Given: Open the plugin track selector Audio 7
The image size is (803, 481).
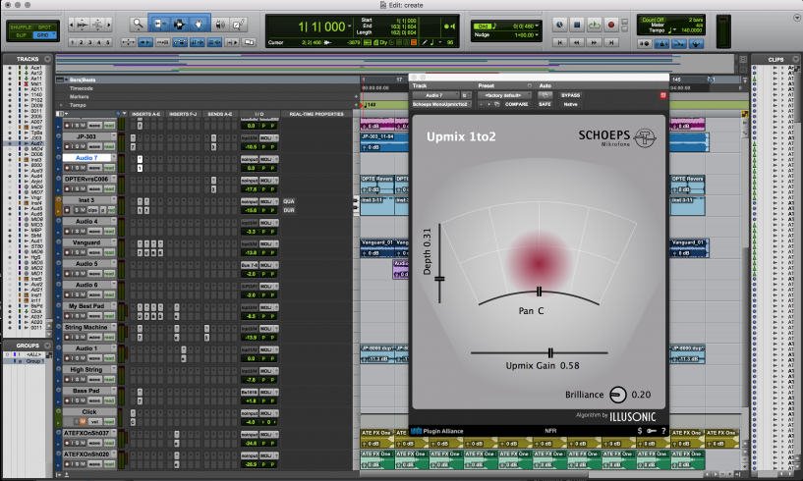Looking at the screenshot, I should coord(436,95).
